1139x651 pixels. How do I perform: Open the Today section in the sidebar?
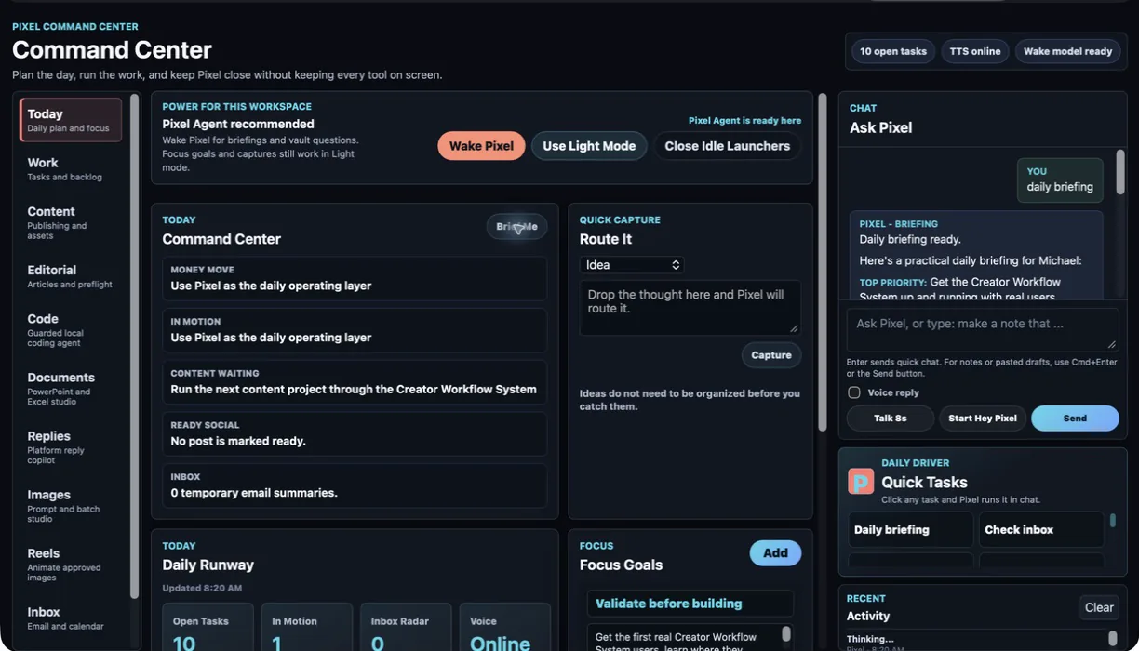[x=71, y=120]
